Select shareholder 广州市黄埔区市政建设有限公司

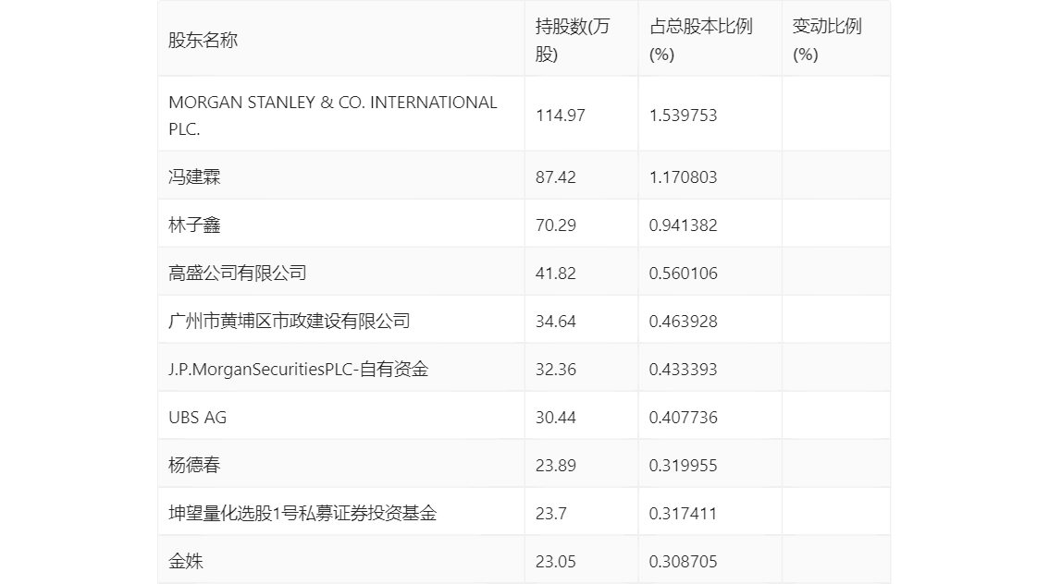pos(289,322)
